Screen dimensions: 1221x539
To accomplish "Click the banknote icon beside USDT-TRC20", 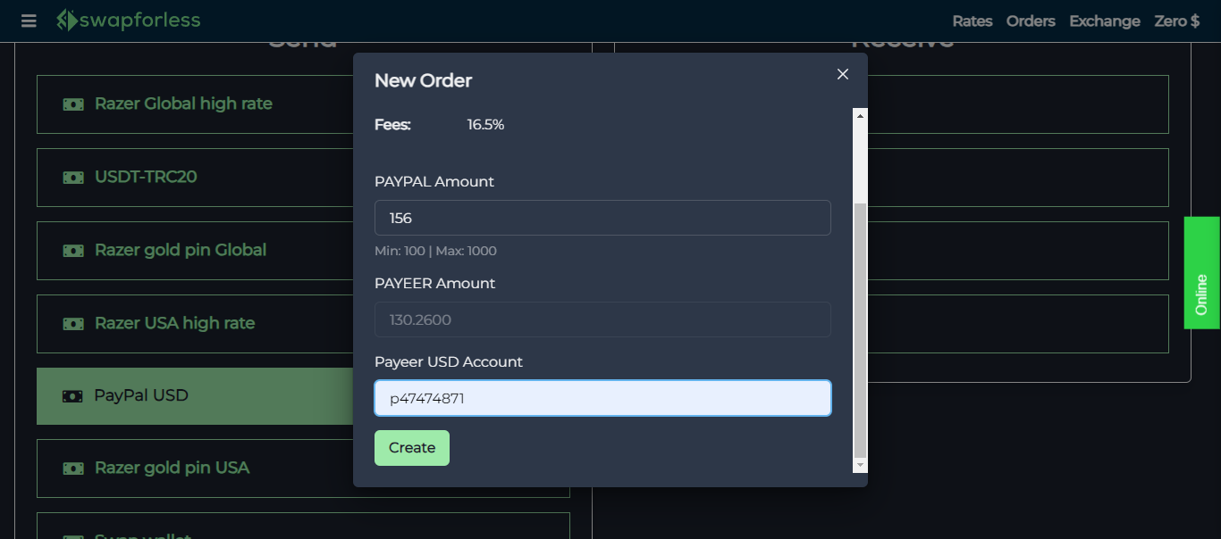I will [x=72, y=177].
